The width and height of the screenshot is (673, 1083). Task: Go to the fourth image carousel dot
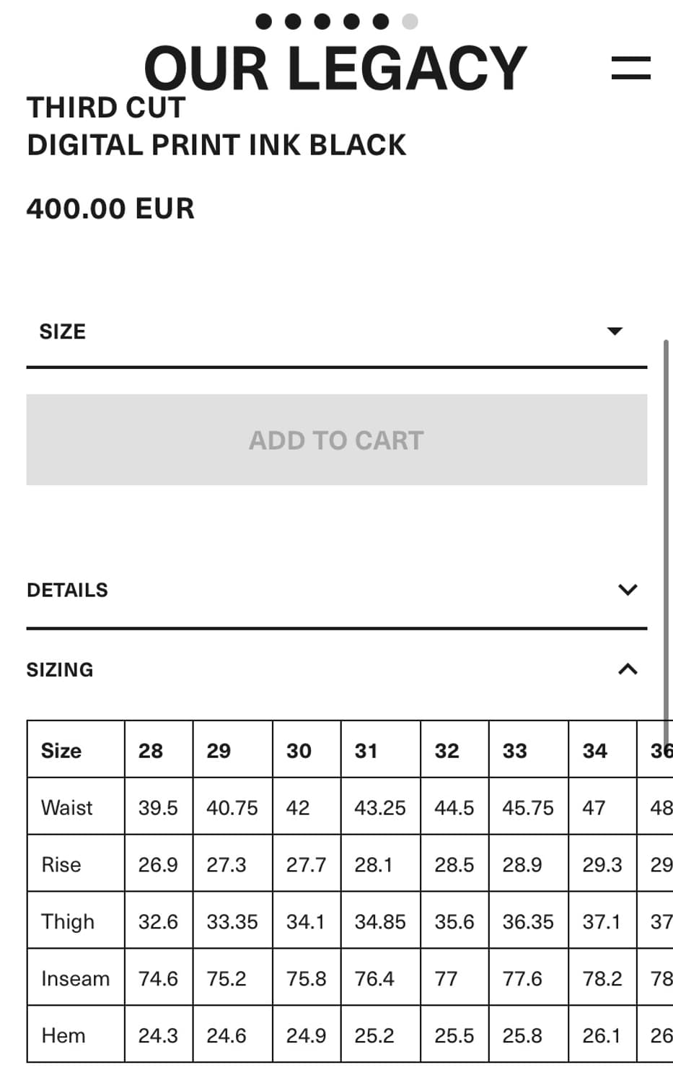[351, 22]
